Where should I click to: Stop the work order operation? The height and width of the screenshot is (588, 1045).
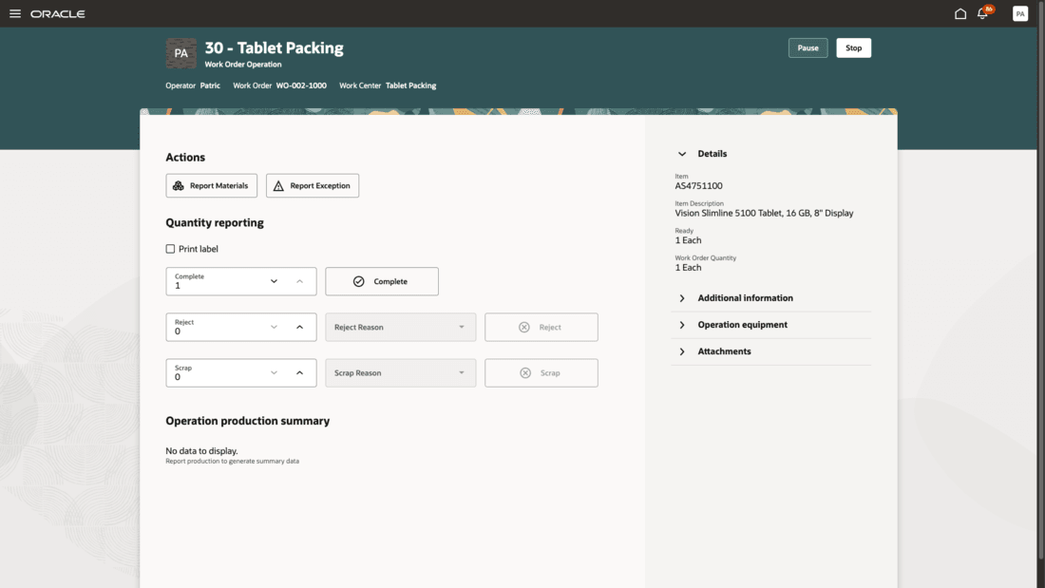(x=852, y=47)
